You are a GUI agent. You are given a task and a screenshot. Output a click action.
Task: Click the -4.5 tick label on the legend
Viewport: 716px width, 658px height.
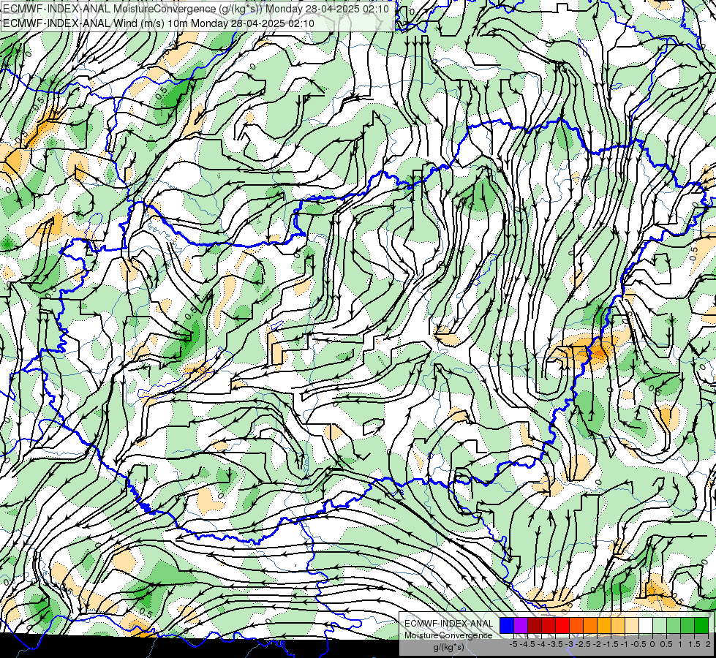pos(528,644)
